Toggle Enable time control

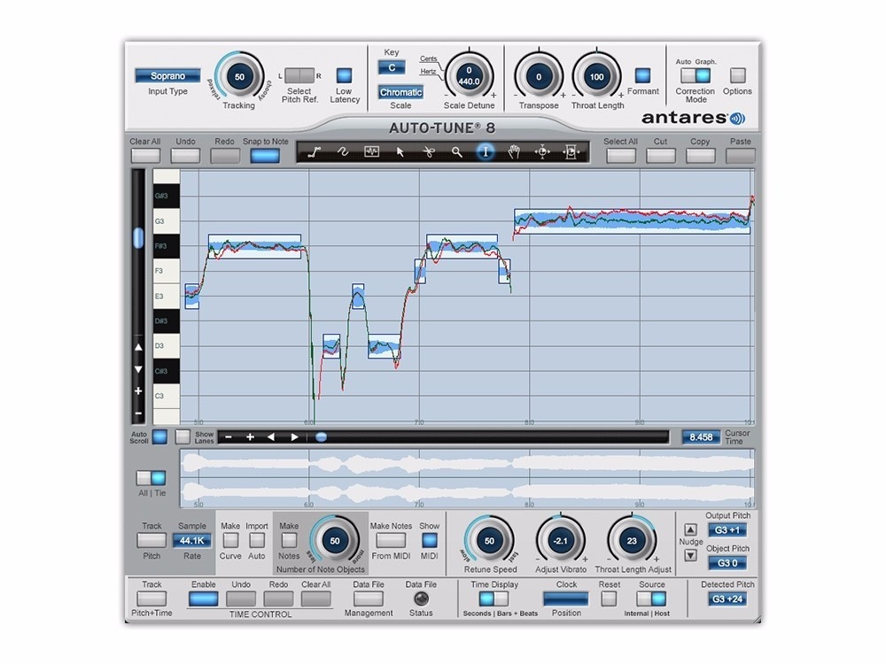click(204, 599)
